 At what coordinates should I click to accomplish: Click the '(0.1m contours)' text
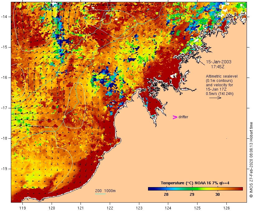pyautogui.click(x=219, y=80)
